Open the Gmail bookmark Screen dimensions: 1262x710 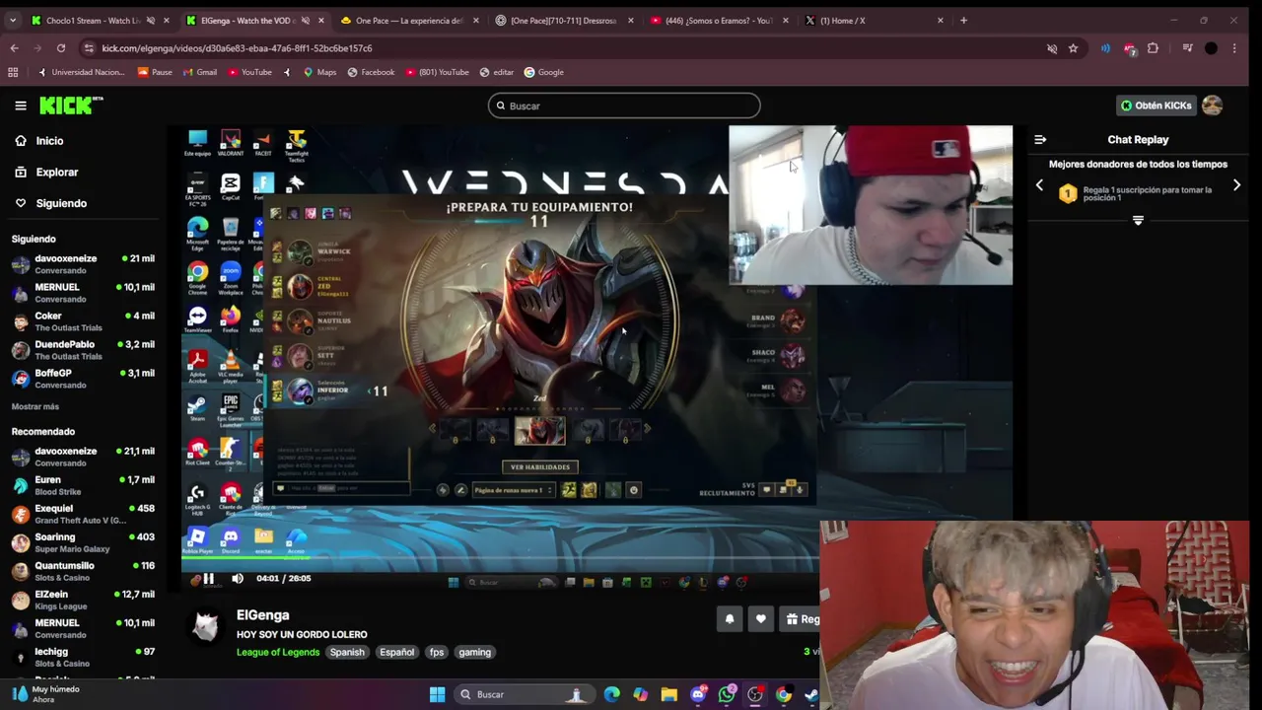pyautogui.click(x=199, y=72)
